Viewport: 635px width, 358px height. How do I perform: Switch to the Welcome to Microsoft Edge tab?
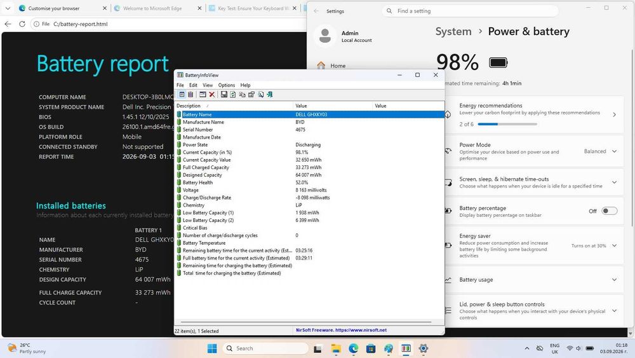pos(157,8)
